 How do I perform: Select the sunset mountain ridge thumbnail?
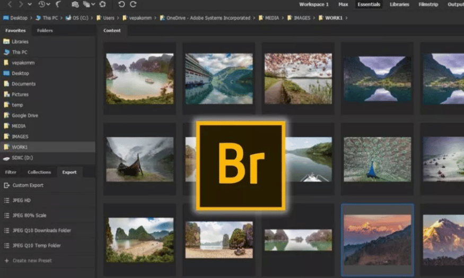click(x=377, y=240)
